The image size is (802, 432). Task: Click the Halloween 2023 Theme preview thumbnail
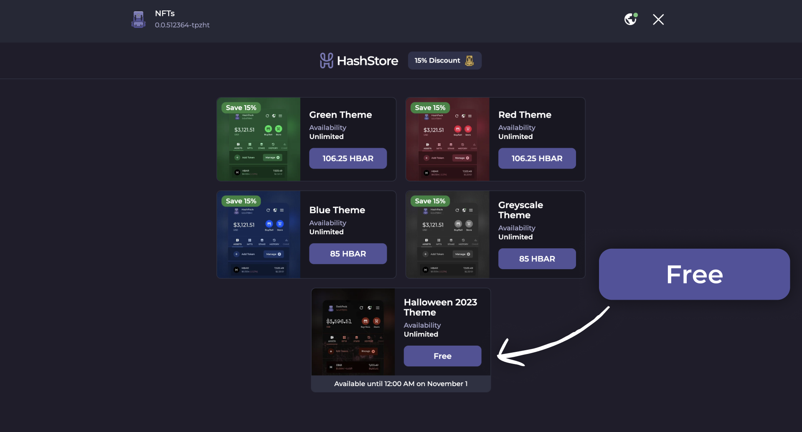coord(353,332)
